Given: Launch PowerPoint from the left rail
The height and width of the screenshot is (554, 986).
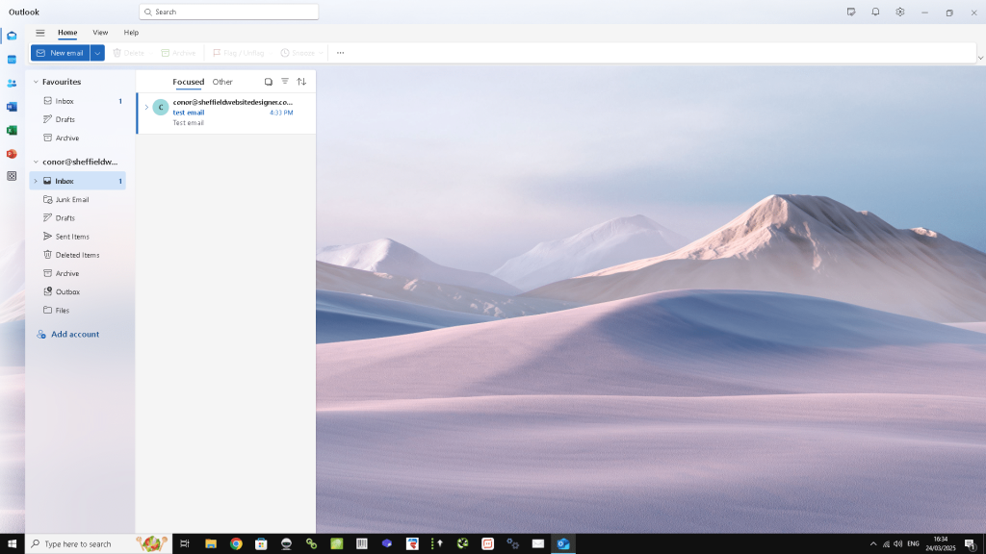Looking at the screenshot, I should [x=12, y=154].
